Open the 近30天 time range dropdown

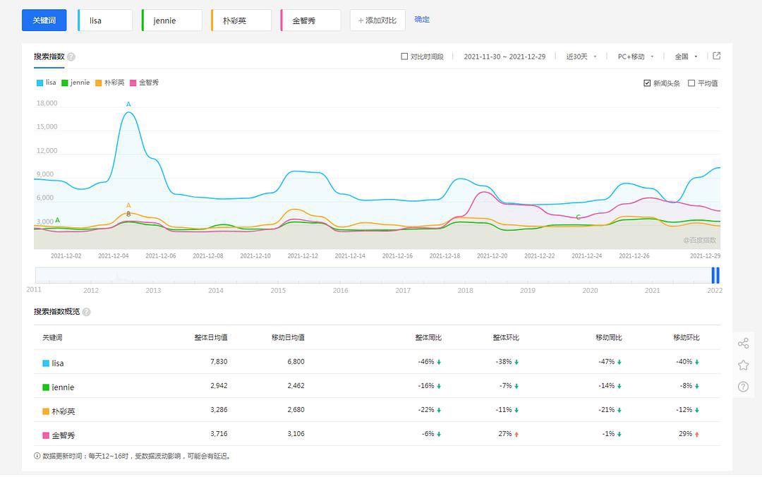click(581, 56)
